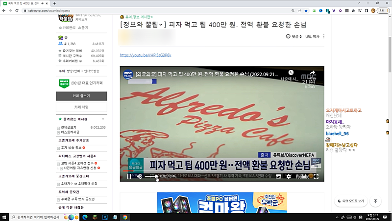This screenshot has width=392, height=221.
Task: Enter fullscreen video mode
Action: [316, 176]
